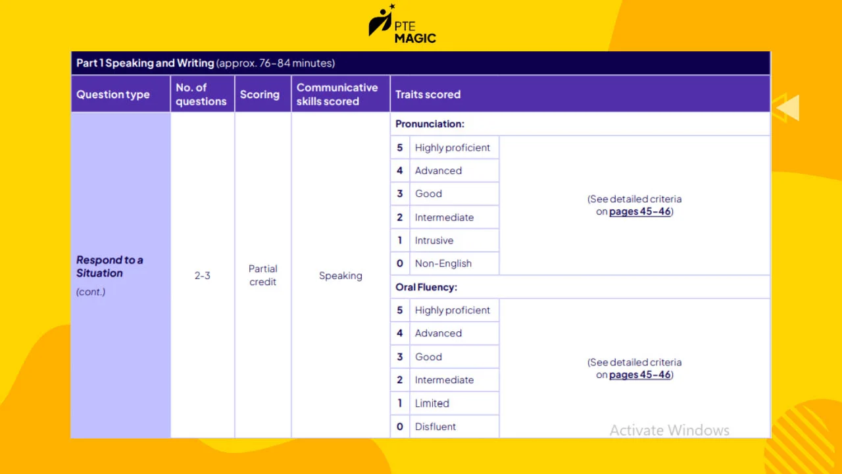Click score '0' beside Non-English
842x474 pixels.
point(399,263)
